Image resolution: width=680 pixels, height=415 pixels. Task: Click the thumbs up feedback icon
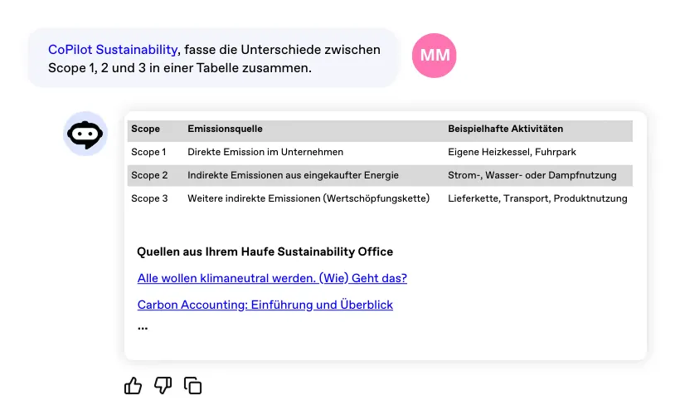coord(133,385)
